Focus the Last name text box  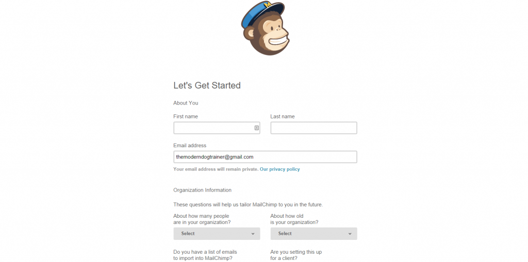coord(314,128)
